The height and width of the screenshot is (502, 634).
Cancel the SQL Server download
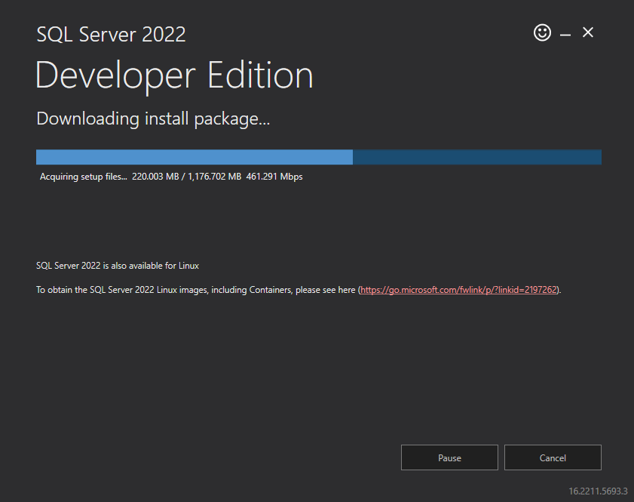click(x=553, y=457)
